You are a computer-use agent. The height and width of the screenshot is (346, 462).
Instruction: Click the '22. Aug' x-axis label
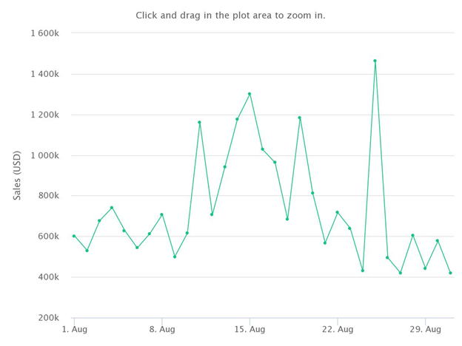click(338, 329)
